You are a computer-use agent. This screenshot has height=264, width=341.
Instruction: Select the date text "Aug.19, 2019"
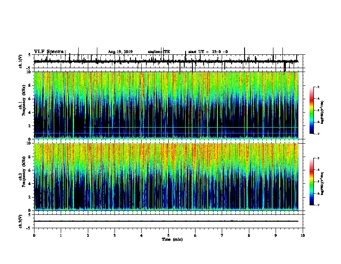[x=120, y=52]
